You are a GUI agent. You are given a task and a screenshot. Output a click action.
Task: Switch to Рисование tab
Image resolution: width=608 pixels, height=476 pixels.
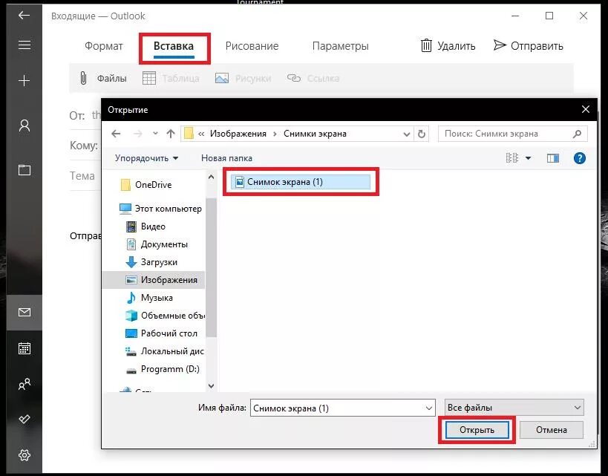click(252, 46)
